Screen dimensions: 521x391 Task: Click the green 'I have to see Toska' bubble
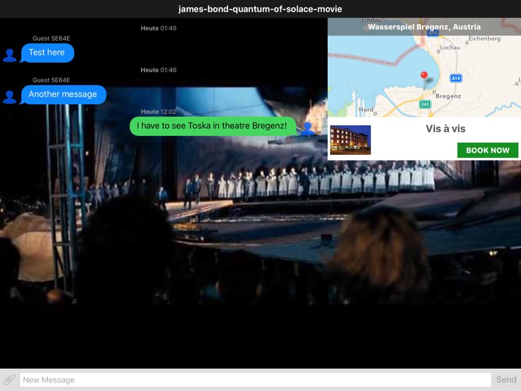point(212,126)
